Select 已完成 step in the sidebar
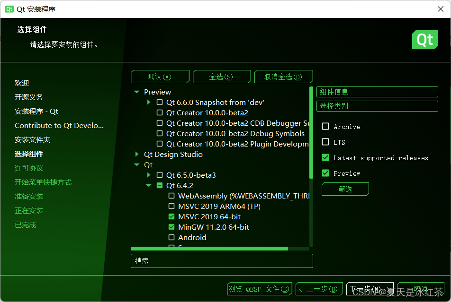451x302 pixels. [25, 225]
